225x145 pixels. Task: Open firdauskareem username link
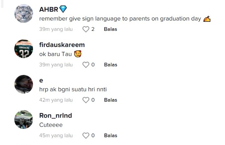pyautogui.click(x=62, y=45)
